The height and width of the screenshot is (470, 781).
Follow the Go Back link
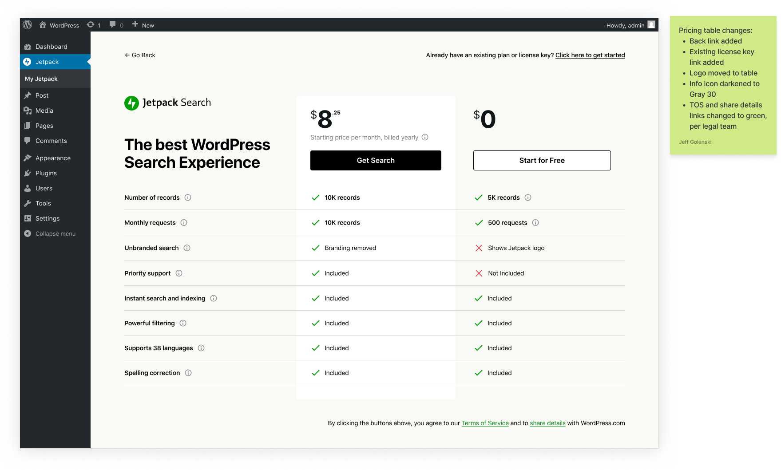click(x=140, y=55)
